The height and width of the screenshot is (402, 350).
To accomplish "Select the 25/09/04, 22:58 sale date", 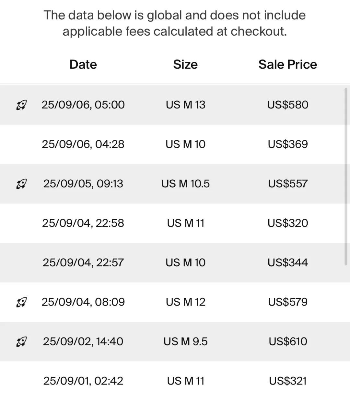I will [x=83, y=223].
